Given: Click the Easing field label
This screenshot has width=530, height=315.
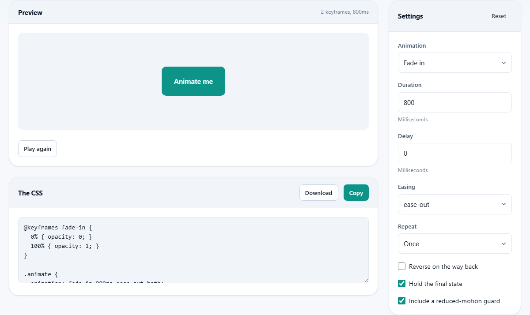Looking at the screenshot, I should [406, 187].
